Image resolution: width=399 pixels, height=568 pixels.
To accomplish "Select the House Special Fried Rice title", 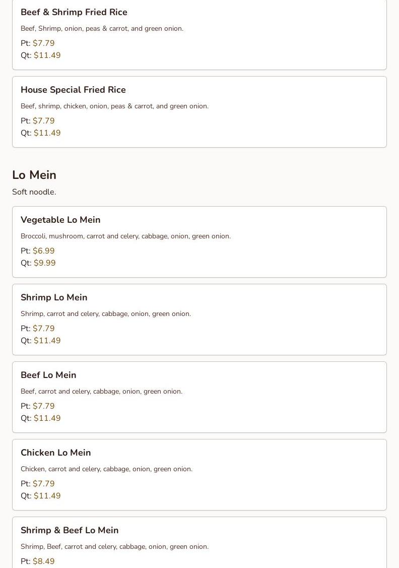I will tap(73, 90).
